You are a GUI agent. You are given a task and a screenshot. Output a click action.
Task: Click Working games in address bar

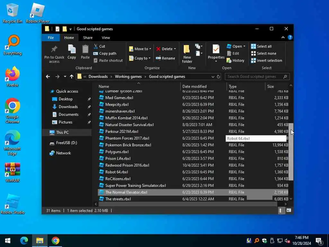click(128, 77)
